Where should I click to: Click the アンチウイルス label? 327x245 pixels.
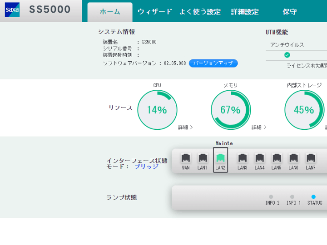[287, 45]
